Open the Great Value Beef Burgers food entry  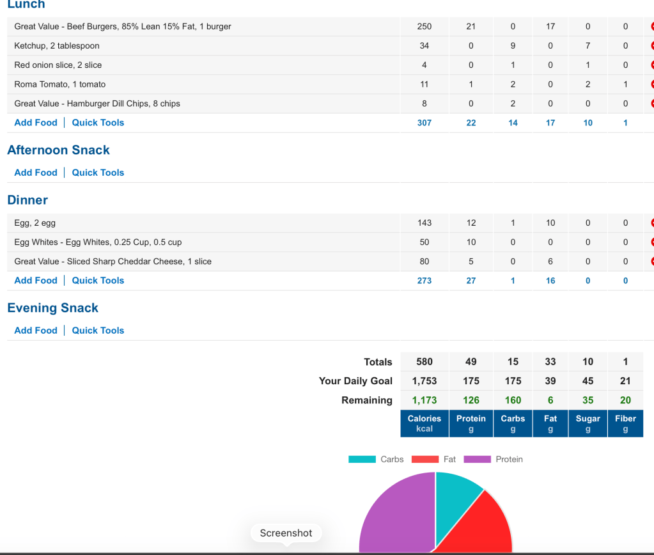[123, 27]
